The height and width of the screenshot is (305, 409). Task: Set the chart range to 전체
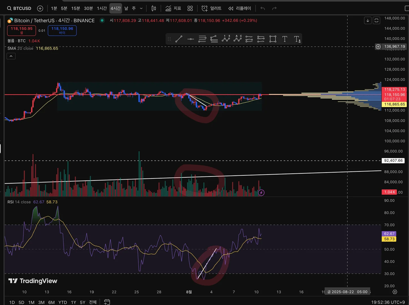point(93,302)
